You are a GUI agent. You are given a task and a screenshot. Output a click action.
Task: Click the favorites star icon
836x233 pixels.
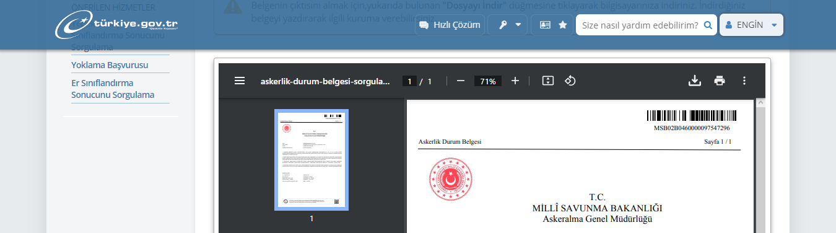click(563, 25)
